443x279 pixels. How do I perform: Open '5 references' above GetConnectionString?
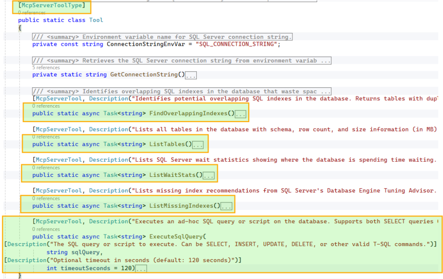46,67
